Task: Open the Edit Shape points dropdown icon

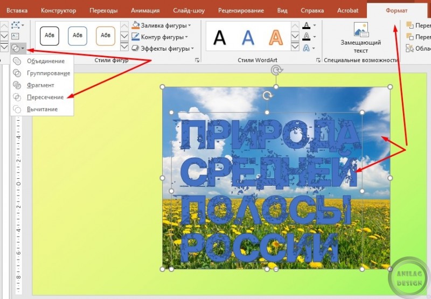Action: pyautogui.click(x=18, y=25)
